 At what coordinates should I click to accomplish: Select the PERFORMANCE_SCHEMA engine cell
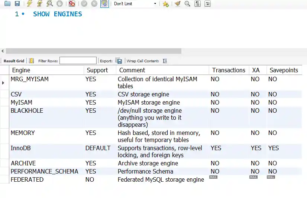click(x=46, y=171)
